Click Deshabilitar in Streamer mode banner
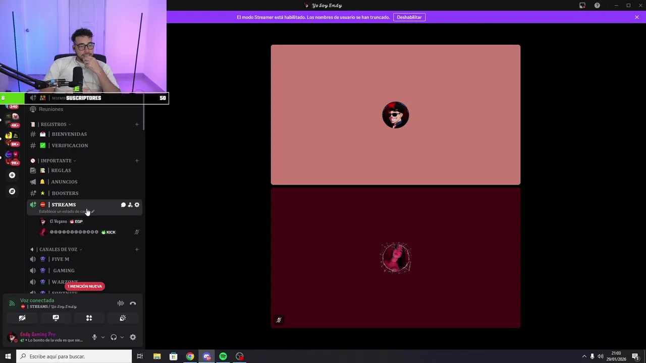The height and width of the screenshot is (363, 646). (409, 17)
